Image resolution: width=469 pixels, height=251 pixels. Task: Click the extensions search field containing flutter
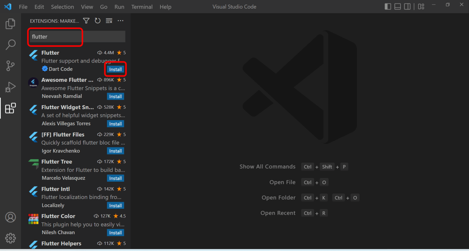[x=77, y=37]
